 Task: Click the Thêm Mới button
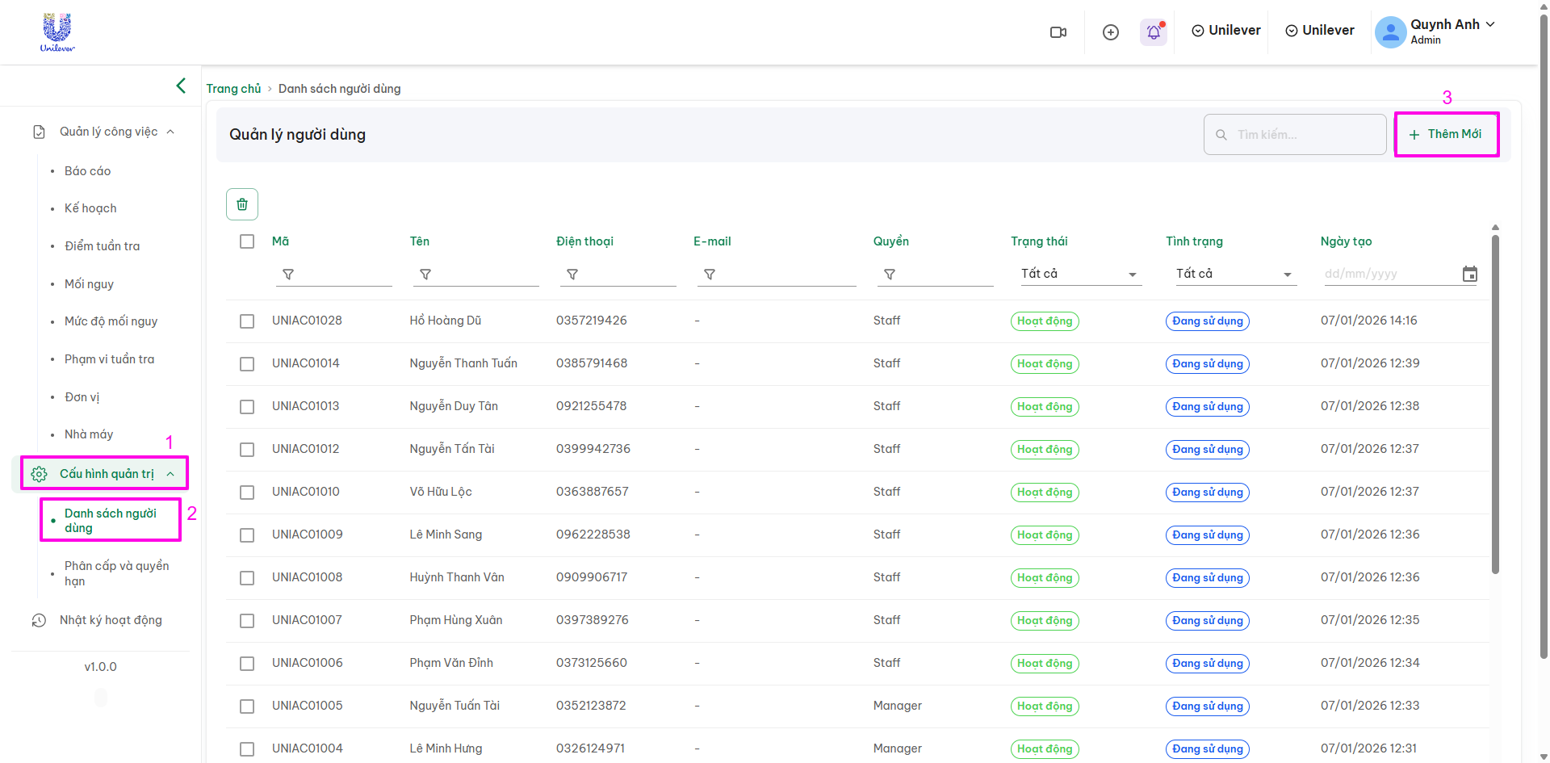[1446, 134]
